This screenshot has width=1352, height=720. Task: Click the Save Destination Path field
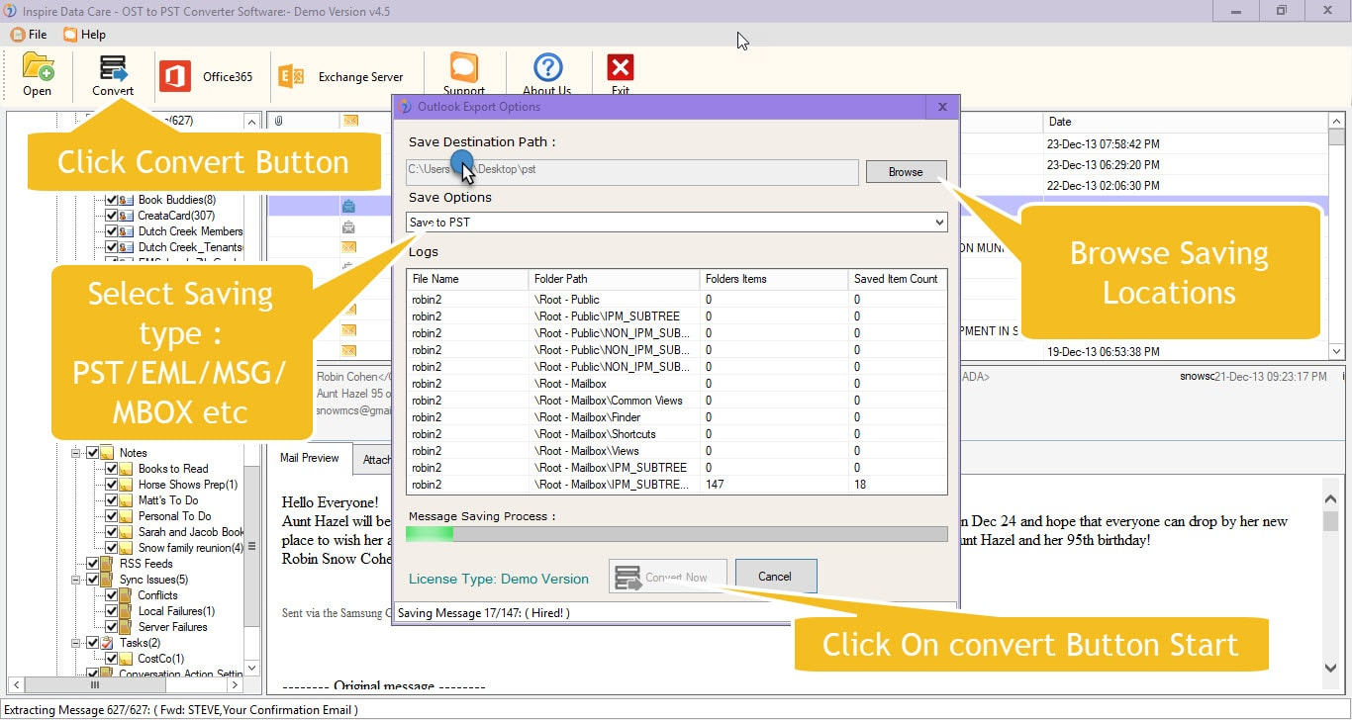[632, 171]
